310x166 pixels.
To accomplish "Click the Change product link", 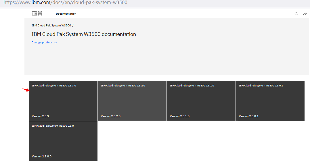I will [42, 43].
